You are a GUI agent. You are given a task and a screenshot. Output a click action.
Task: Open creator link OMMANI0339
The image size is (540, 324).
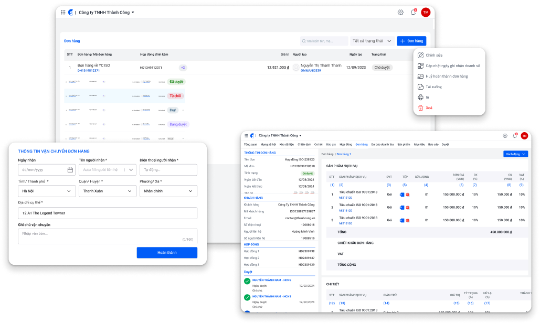pyautogui.click(x=311, y=70)
